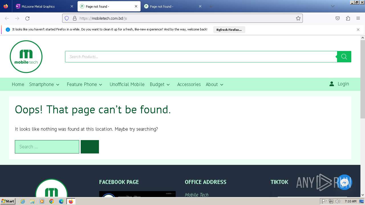Screen dimensions: 365x205
Task: Expand the About menu
Action: pyautogui.click(x=214, y=84)
